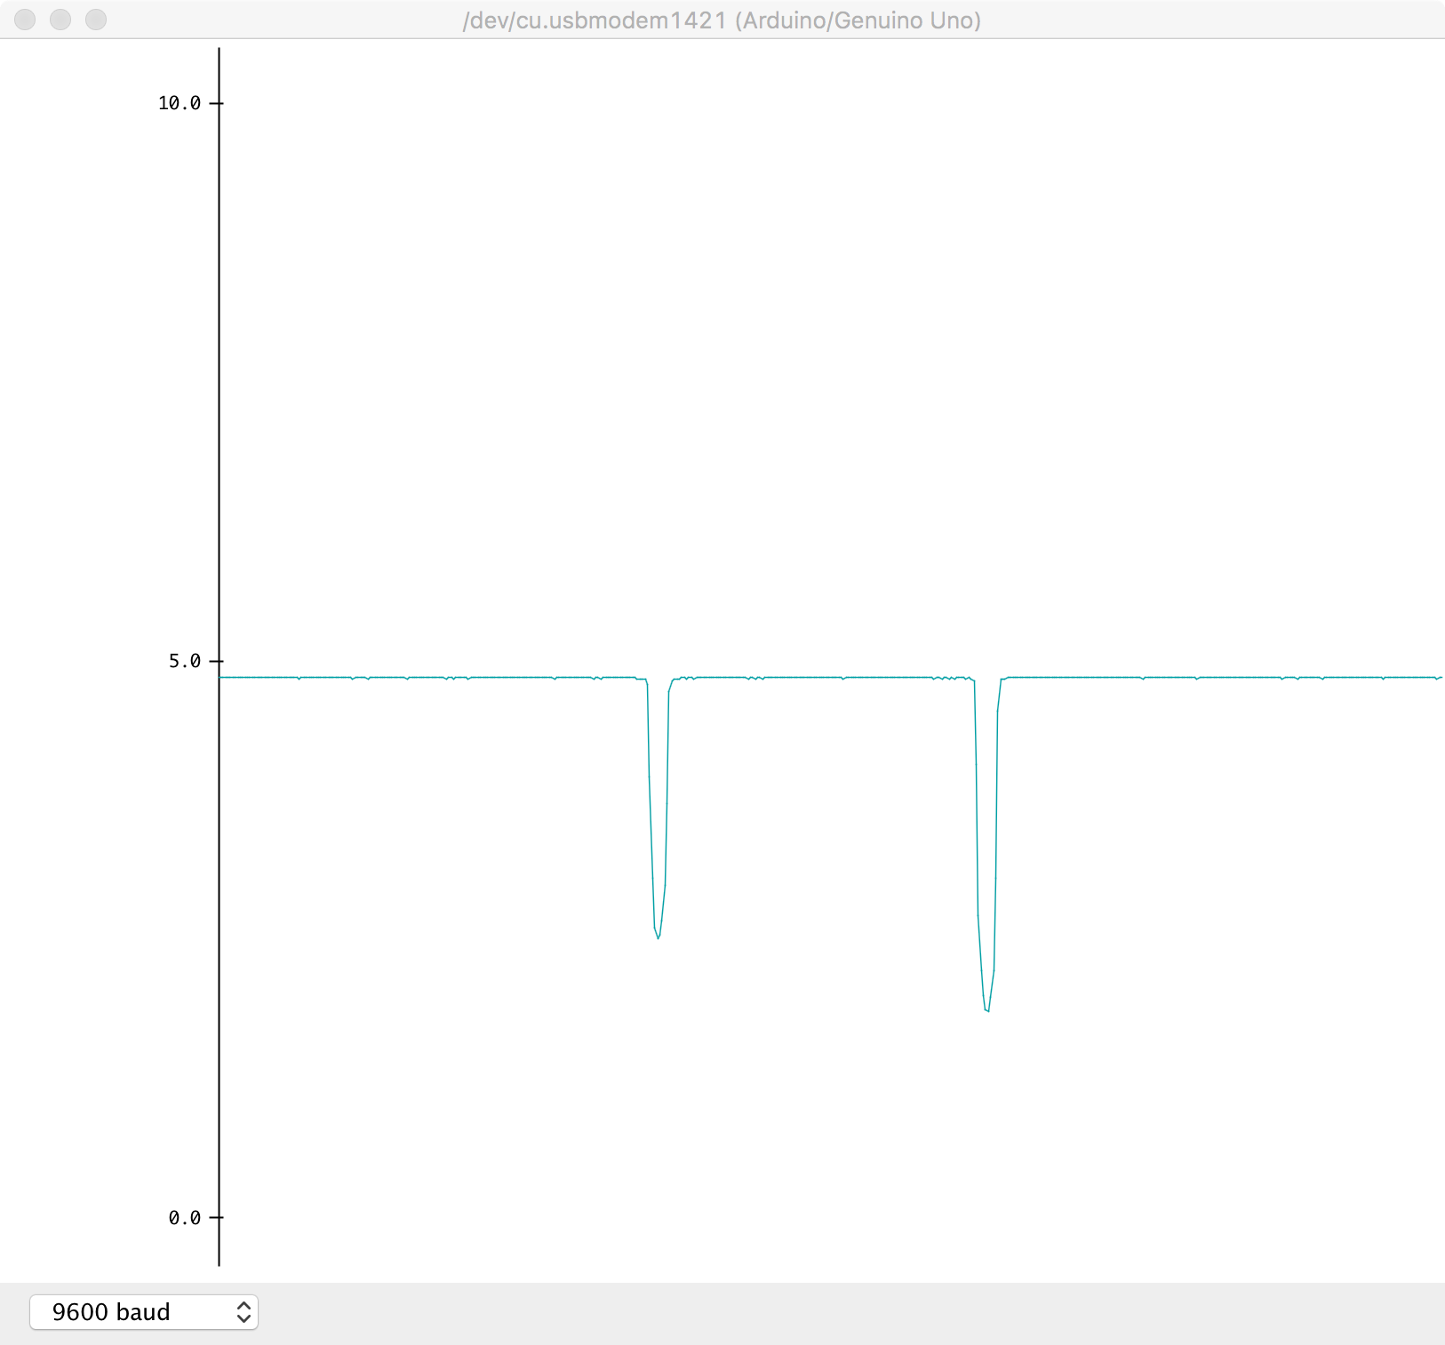Click the tick mark beside 5.0
This screenshot has width=1445, height=1345.
217,661
